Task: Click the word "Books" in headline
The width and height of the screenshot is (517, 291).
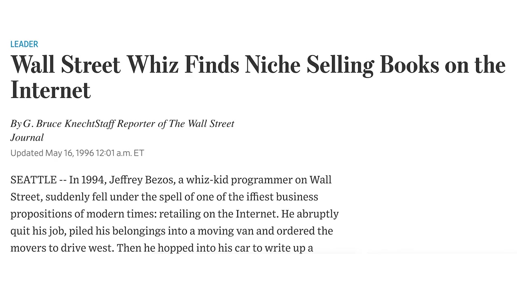Action: [x=409, y=65]
